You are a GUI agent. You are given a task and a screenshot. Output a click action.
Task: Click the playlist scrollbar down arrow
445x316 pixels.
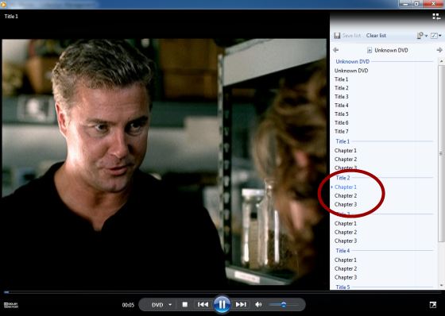[441, 285]
